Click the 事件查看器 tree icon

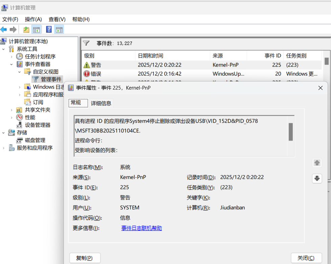click(x=19, y=64)
